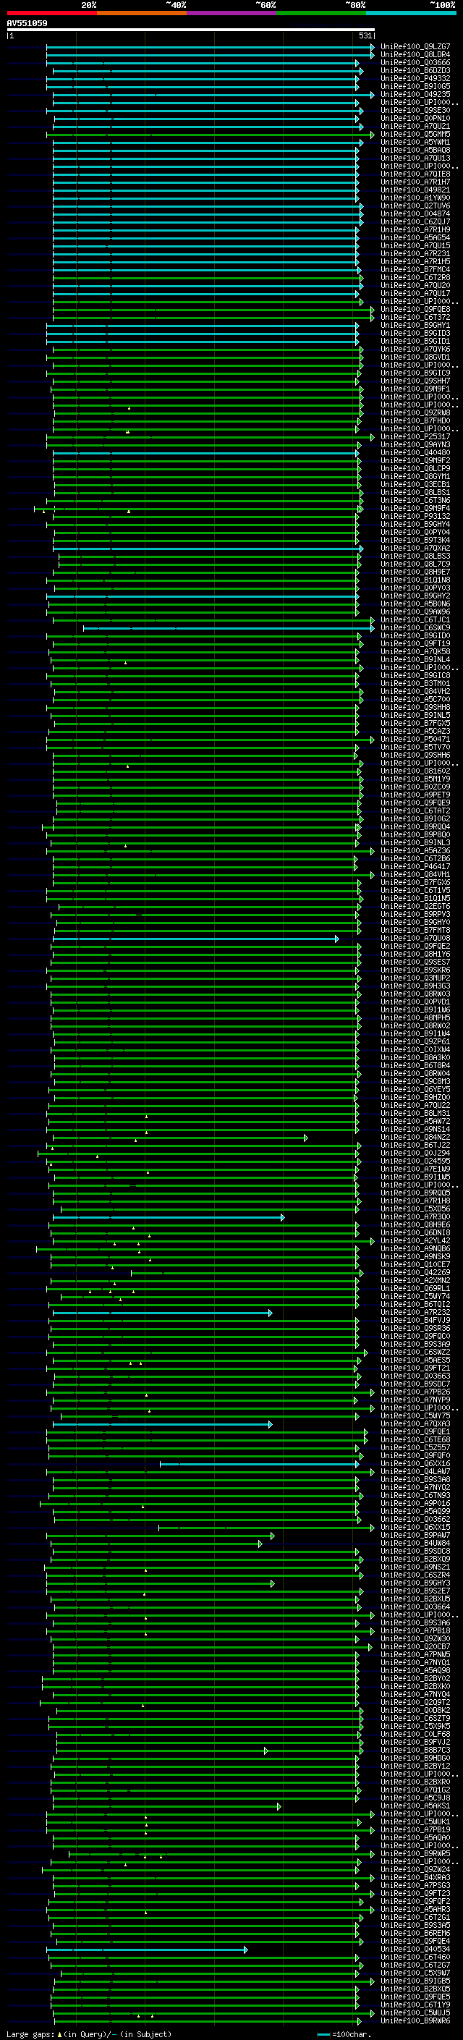This screenshot has height=2040, width=463.
Task: Select hit label UniRef100_B9T3K4
Action: coord(415,540)
